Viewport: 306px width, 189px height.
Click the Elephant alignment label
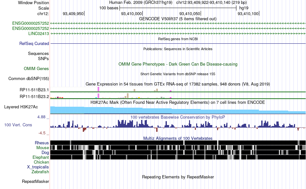41,157
